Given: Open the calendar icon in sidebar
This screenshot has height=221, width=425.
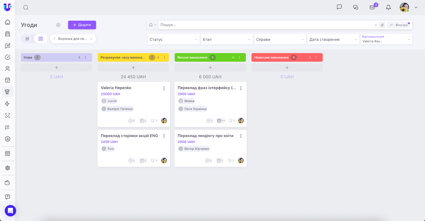Looking at the screenshot, I should [x=8, y=80].
